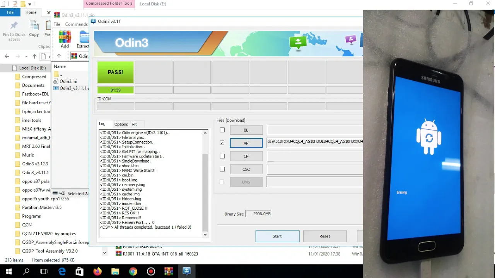Click the CP file browse button
This screenshot has width=495, height=278.
point(246,156)
